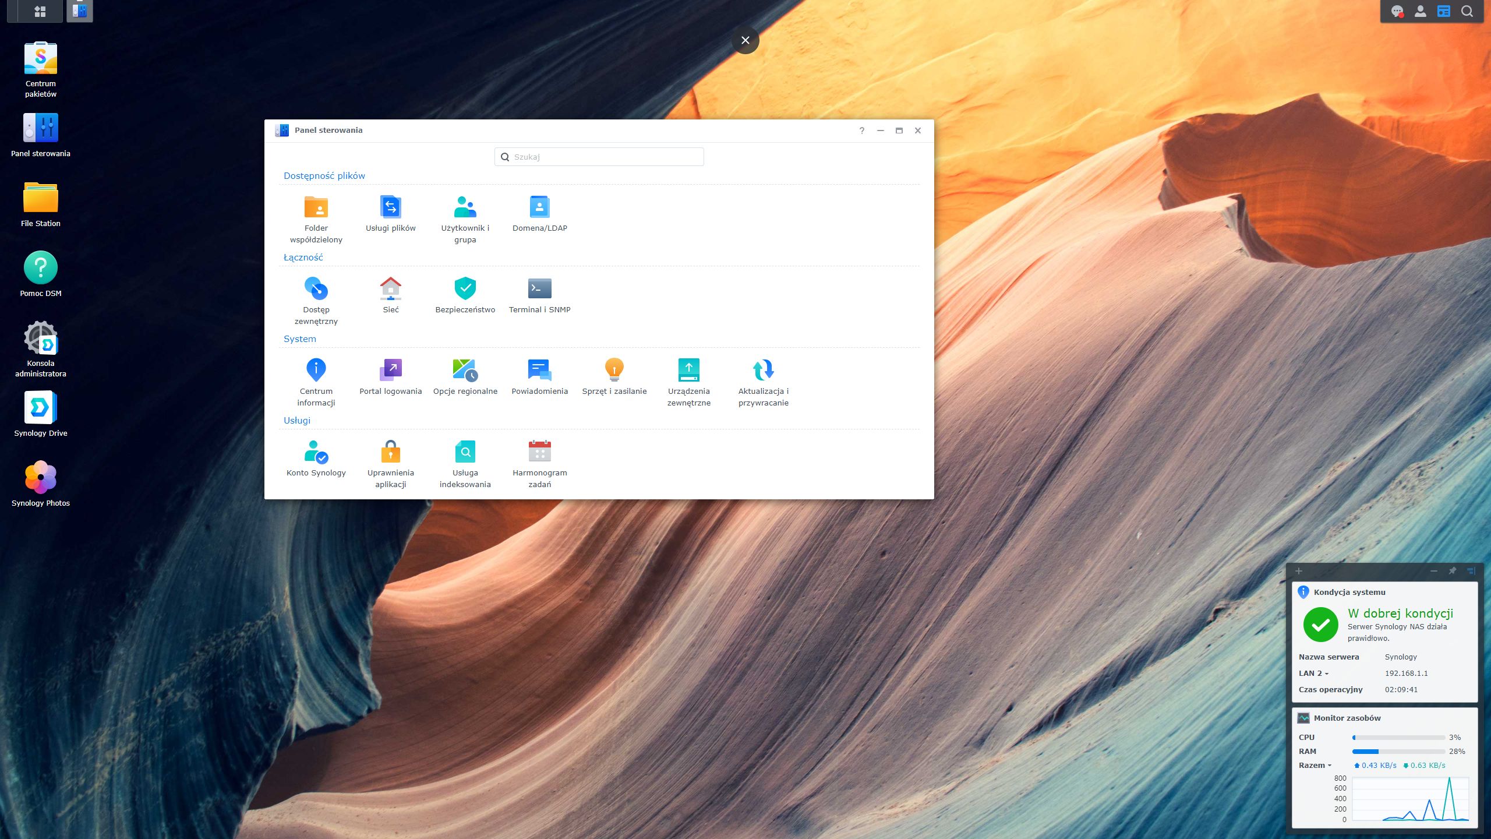The height and width of the screenshot is (839, 1491).
Task: Expand the LAN 2 interface dropdown
Action: click(x=1314, y=673)
